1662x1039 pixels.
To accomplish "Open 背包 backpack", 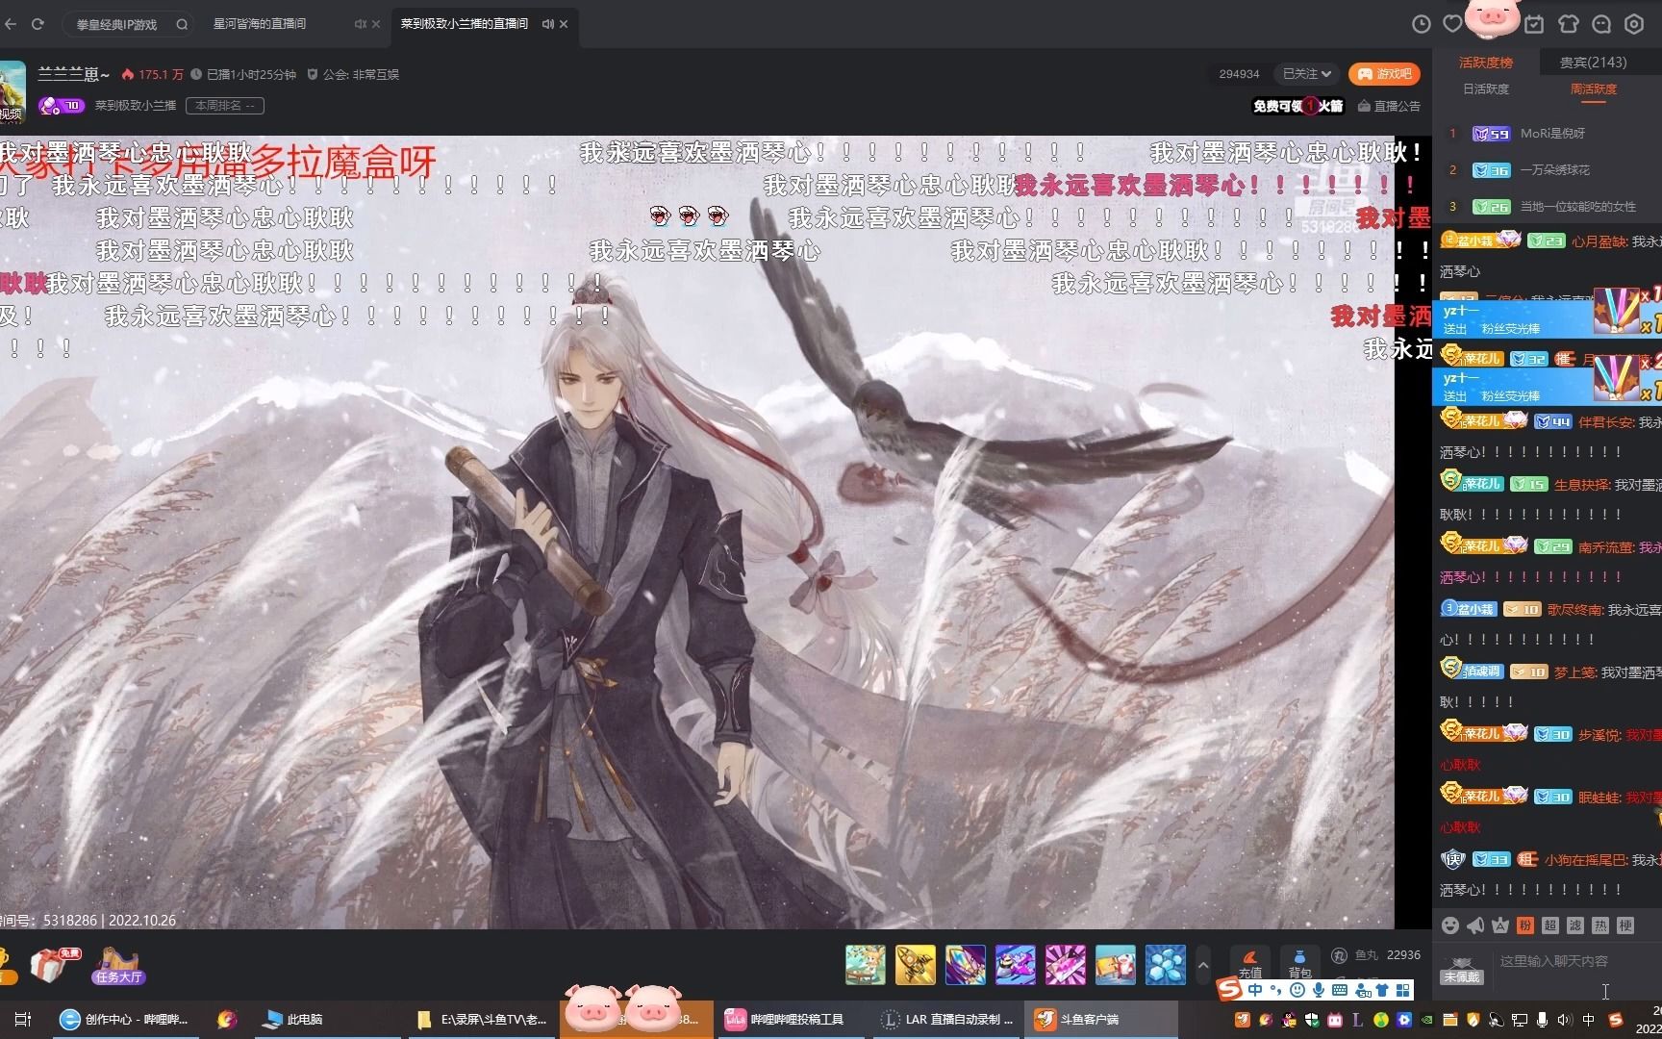I will (x=1299, y=964).
